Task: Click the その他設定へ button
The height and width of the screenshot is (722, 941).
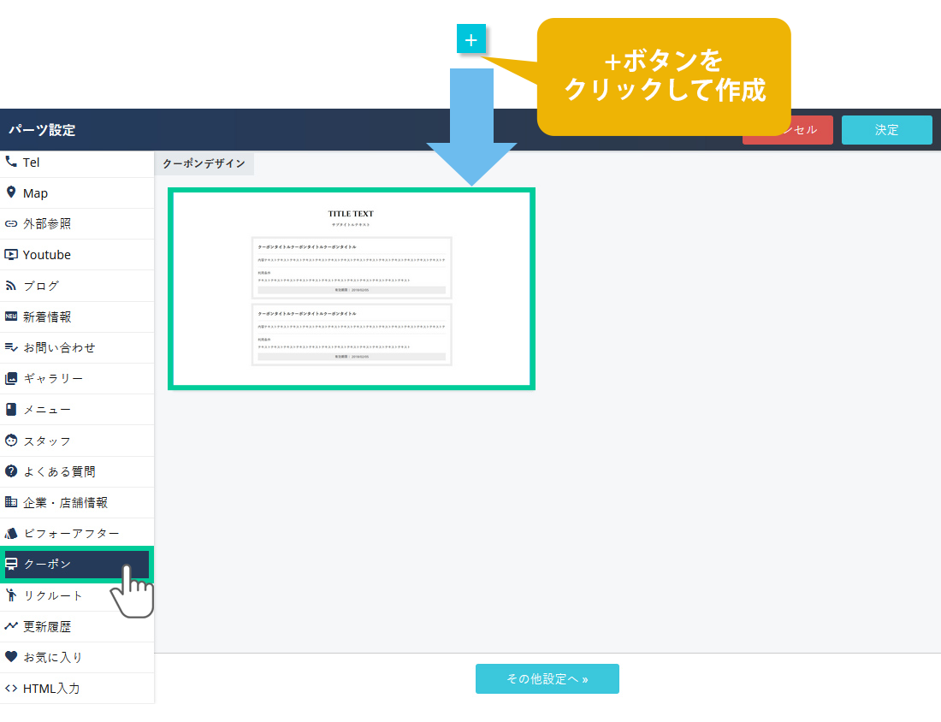Action: coord(547,678)
